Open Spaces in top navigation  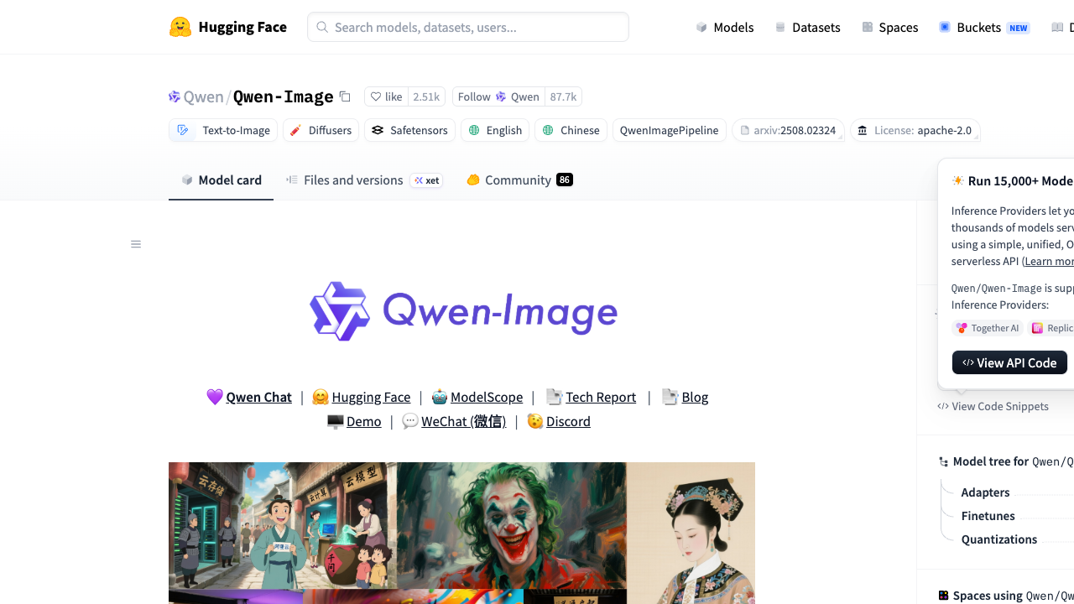tap(890, 27)
